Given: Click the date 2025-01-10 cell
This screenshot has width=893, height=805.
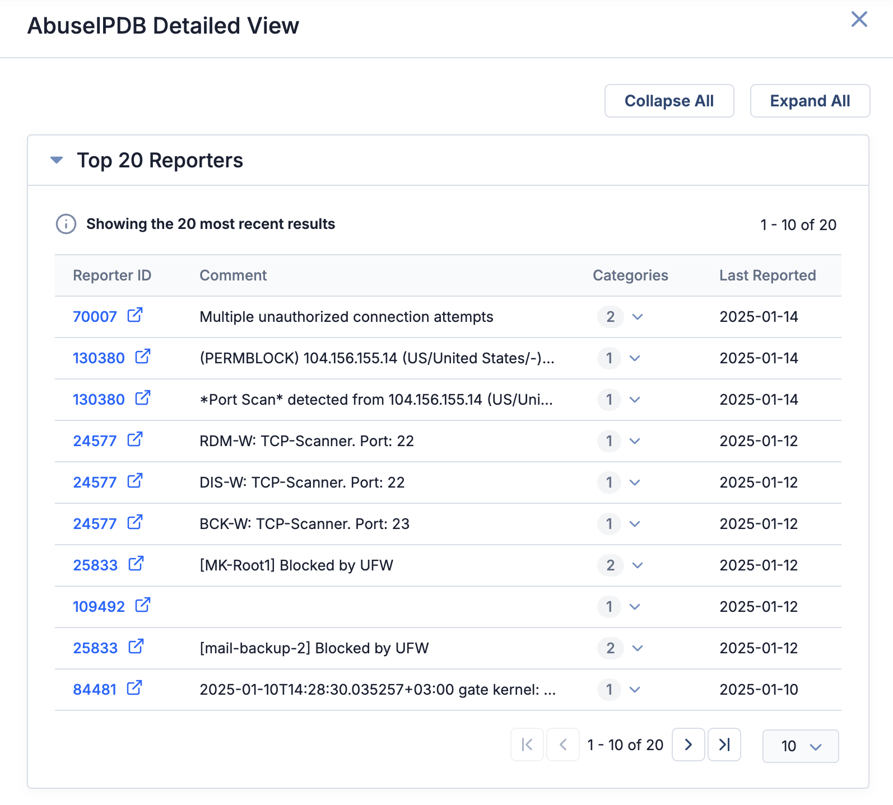Looking at the screenshot, I should point(759,690).
